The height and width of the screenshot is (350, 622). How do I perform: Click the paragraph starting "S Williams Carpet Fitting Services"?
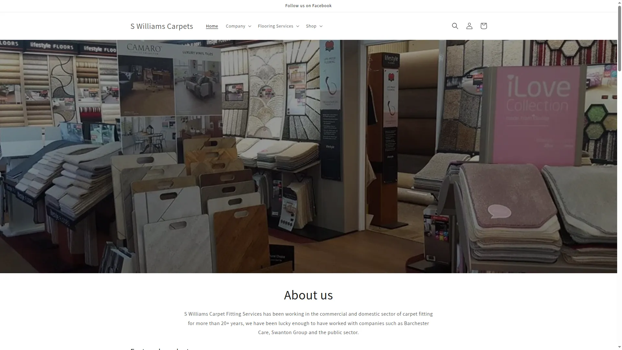click(308, 323)
